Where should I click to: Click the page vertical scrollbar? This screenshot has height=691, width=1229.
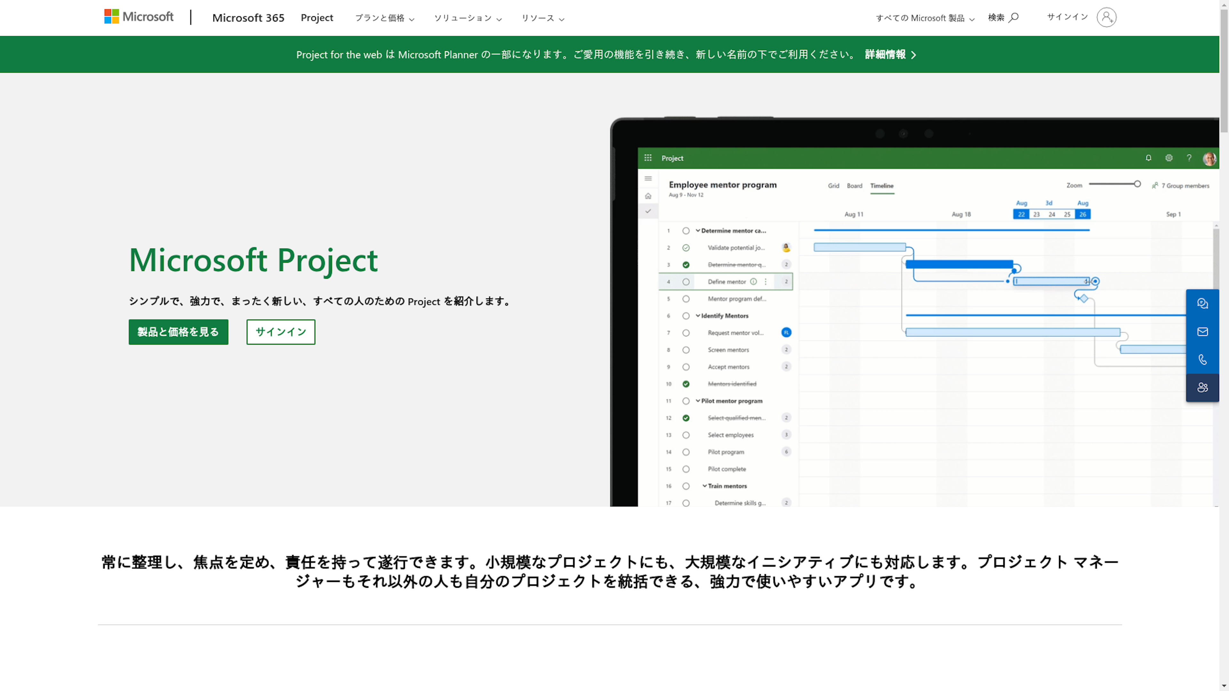1224,72
